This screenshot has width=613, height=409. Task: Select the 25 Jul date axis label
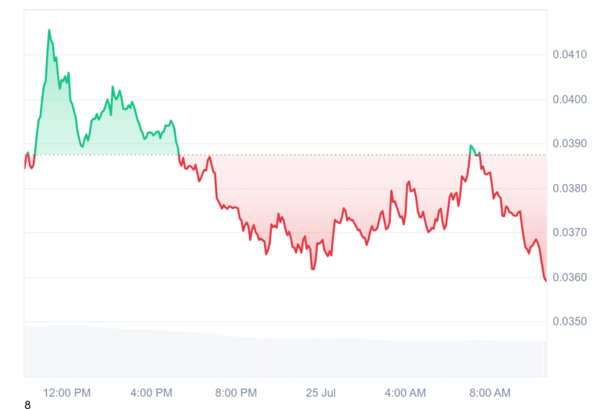coord(321,392)
